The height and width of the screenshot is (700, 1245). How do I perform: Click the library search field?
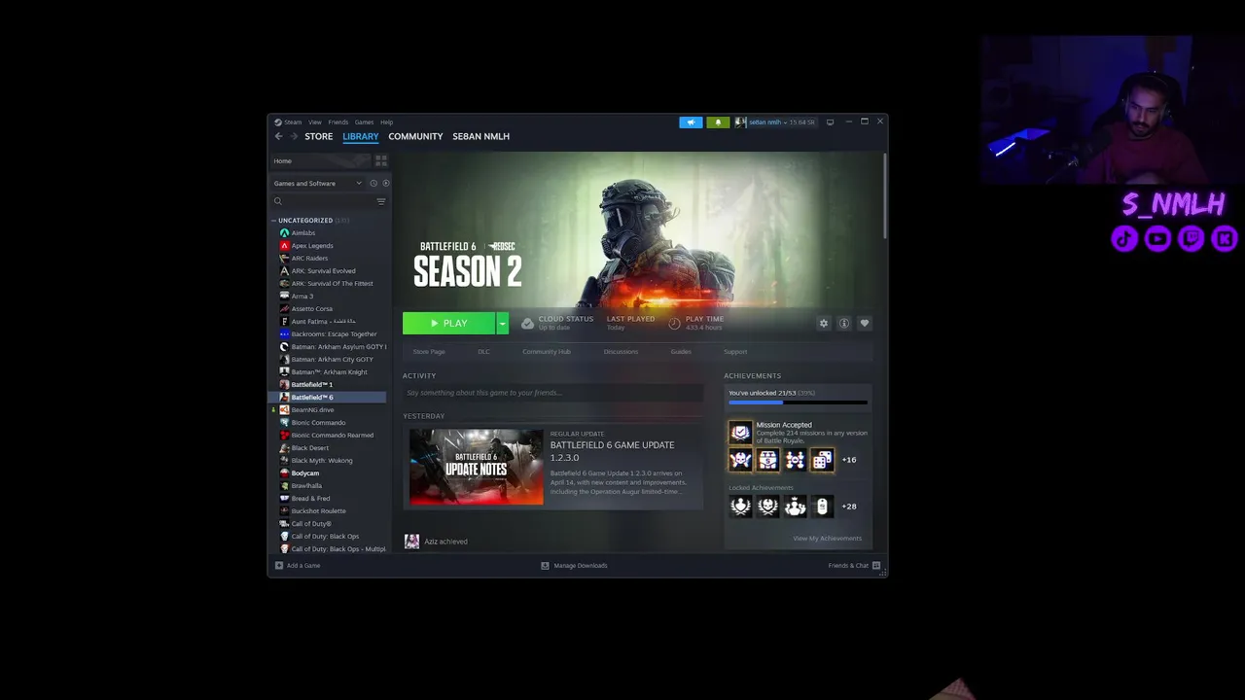(x=322, y=201)
